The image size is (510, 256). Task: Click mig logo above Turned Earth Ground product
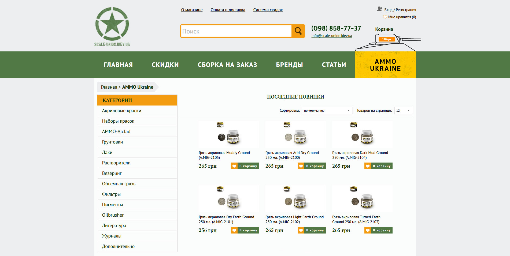click(x=354, y=189)
